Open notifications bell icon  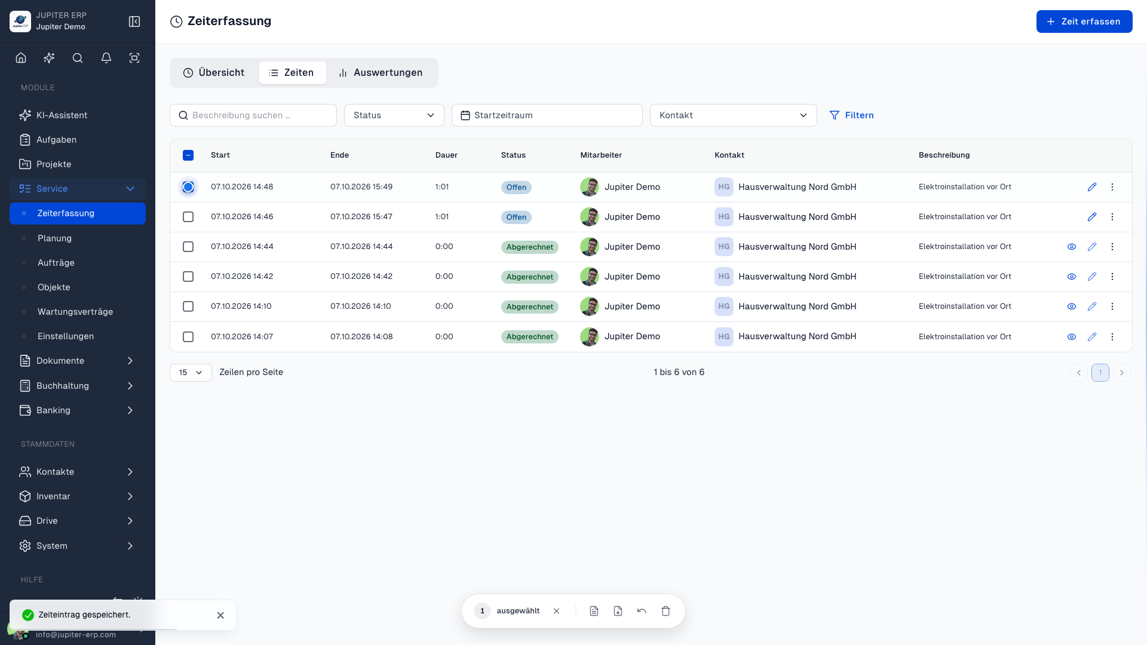[x=106, y=58]
